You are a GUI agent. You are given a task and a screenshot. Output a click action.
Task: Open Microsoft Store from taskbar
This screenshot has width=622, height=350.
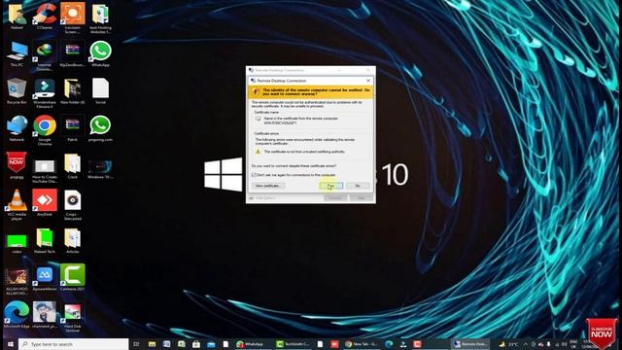pos(196,344)
